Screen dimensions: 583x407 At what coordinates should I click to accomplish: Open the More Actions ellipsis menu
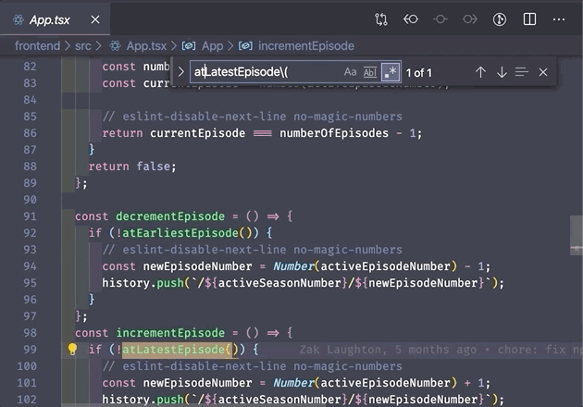[559, 19]
